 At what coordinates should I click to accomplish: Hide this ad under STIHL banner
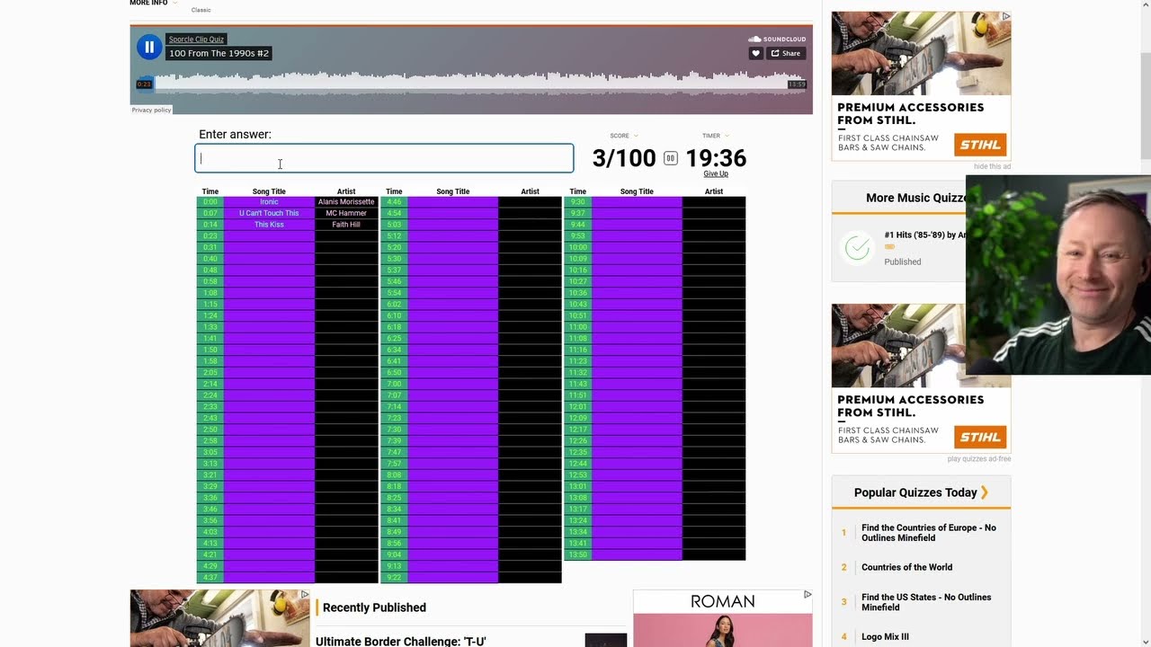coord(992,166)
